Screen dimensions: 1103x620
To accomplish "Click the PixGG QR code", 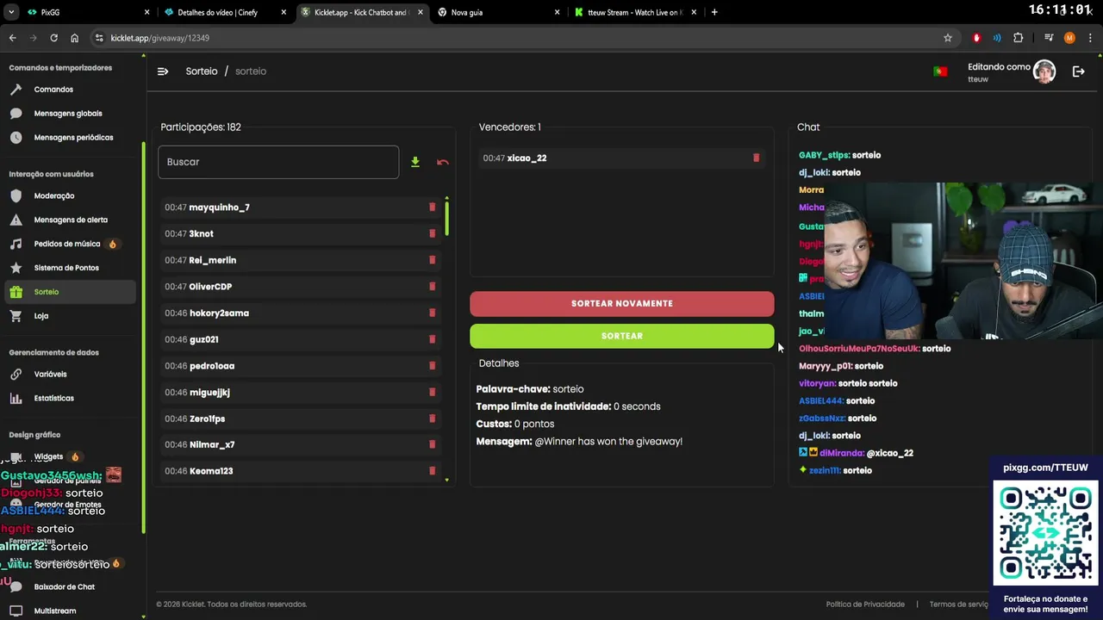I will coord(1045,534).
